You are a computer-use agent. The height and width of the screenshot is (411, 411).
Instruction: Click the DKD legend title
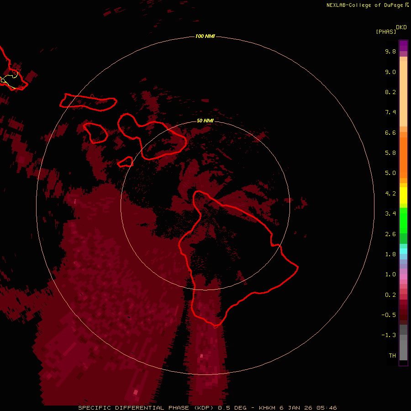tap(401, 27)
